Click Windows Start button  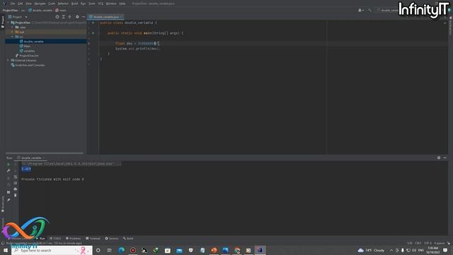[x=6, y=250]
